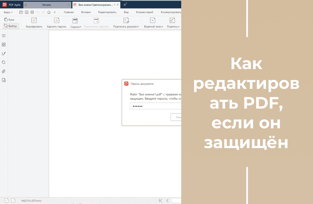The height and width of the screenshot is (204, 313).
Task: Activate the Выбор selection tool
Action: point(11,26)
